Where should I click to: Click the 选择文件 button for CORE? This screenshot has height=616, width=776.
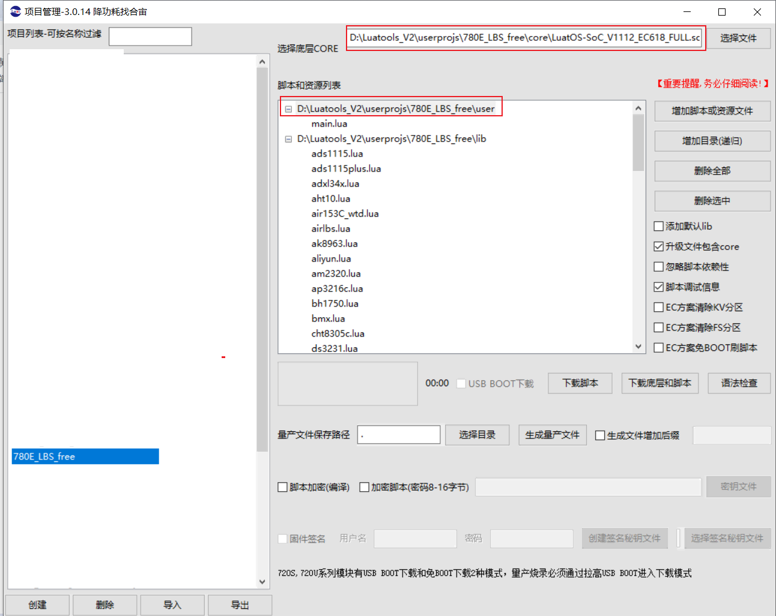click(x=738, y=38)
